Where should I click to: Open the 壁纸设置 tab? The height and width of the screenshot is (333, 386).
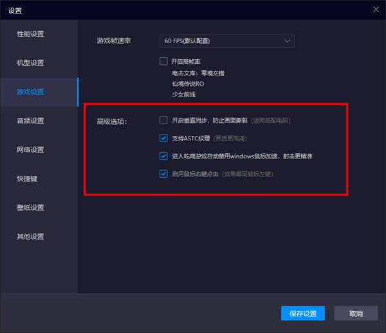(x=31, y=207)
